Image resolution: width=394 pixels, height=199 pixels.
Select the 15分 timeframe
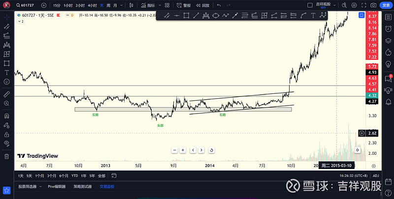pyautogui.click(x=57, y=5)
